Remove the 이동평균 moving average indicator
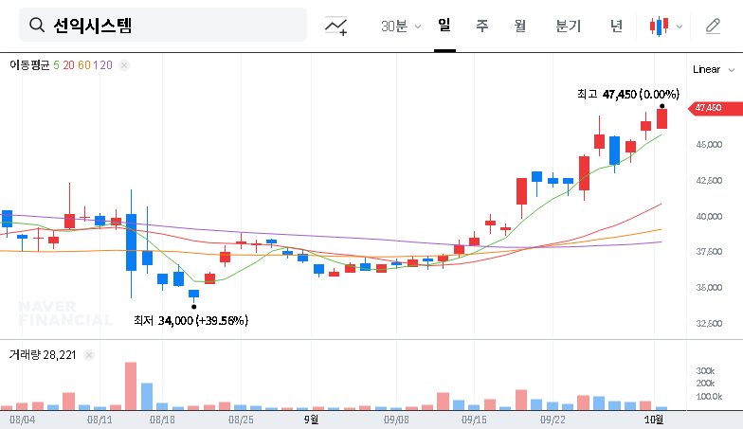743x429 pixels. (124, 65)
